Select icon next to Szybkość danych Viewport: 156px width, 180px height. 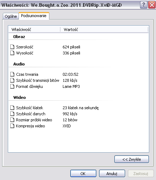click(12, 114)
